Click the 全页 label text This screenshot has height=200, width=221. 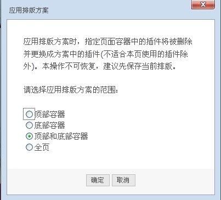(42, 147)
